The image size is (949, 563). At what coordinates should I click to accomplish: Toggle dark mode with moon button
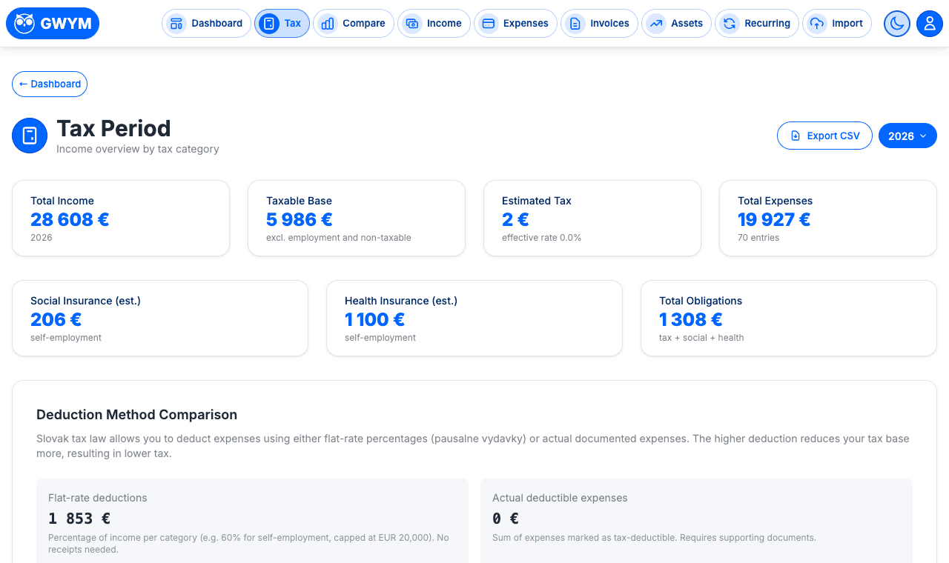897,24
